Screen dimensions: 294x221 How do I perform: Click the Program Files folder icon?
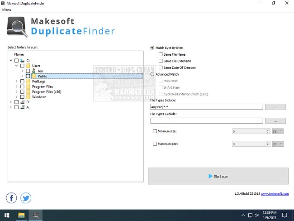pos(28,86)
